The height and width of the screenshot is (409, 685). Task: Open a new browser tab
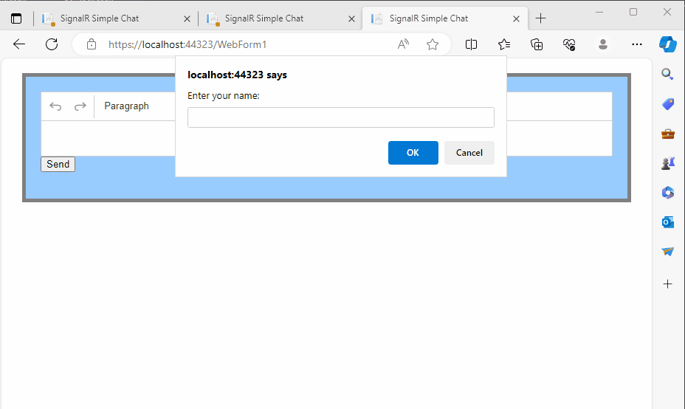540,18
